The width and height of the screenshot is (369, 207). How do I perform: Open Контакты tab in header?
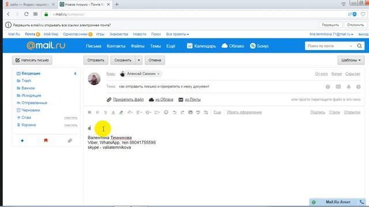116,46
